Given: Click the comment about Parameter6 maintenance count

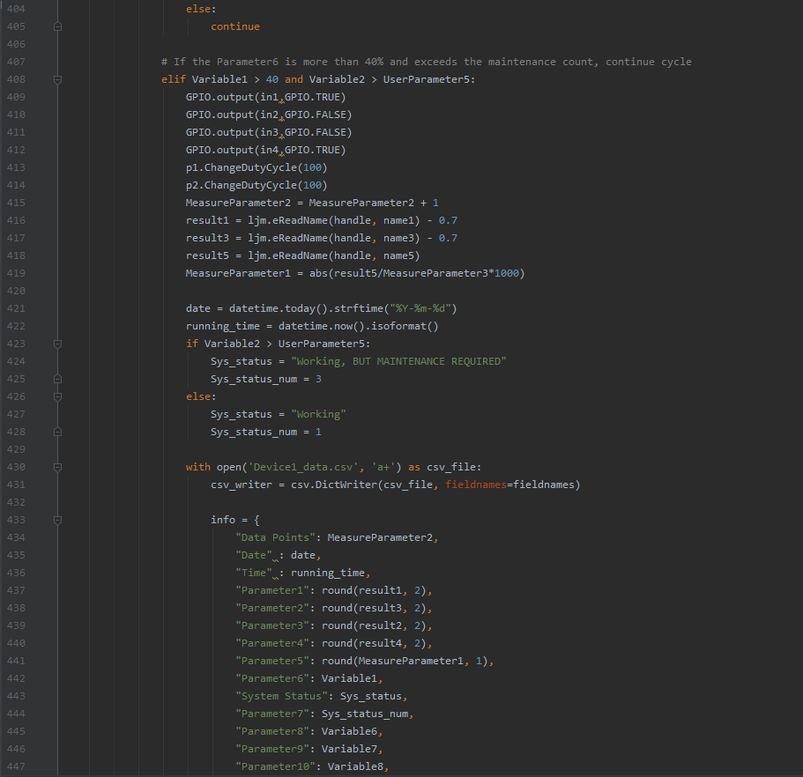Looking at the screenshot, I should pos(426,62).
